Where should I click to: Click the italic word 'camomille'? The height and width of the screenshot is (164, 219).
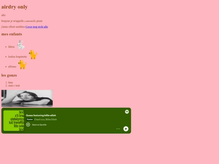coord(30,21)
